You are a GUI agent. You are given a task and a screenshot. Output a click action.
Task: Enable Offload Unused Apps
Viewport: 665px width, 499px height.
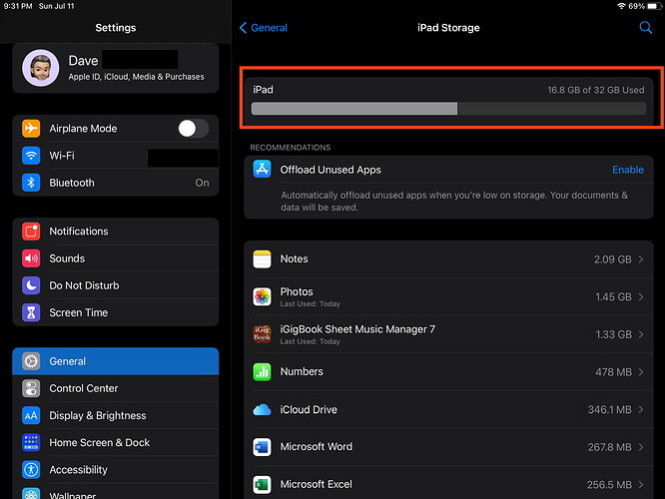628,170
